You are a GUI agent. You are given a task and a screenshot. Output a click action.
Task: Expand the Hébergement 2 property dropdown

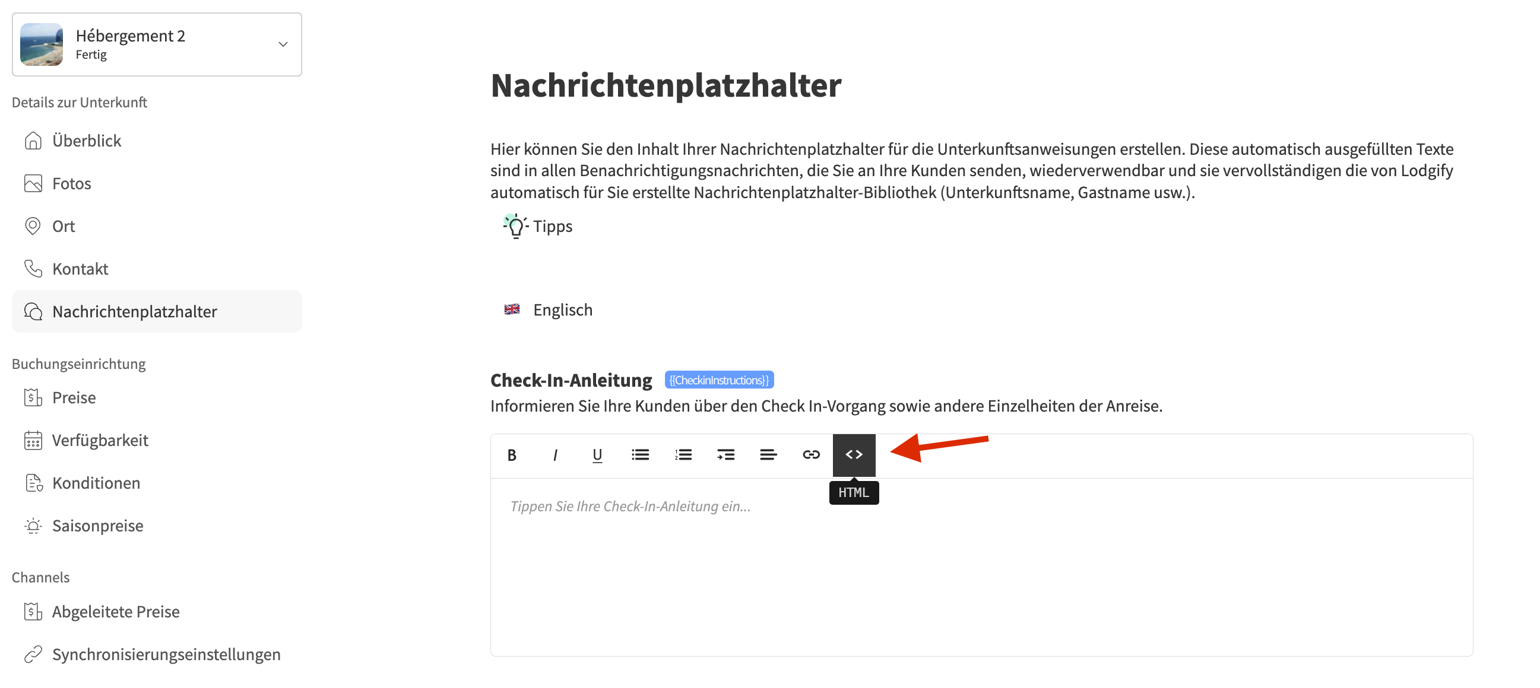[x=283, y=44]
